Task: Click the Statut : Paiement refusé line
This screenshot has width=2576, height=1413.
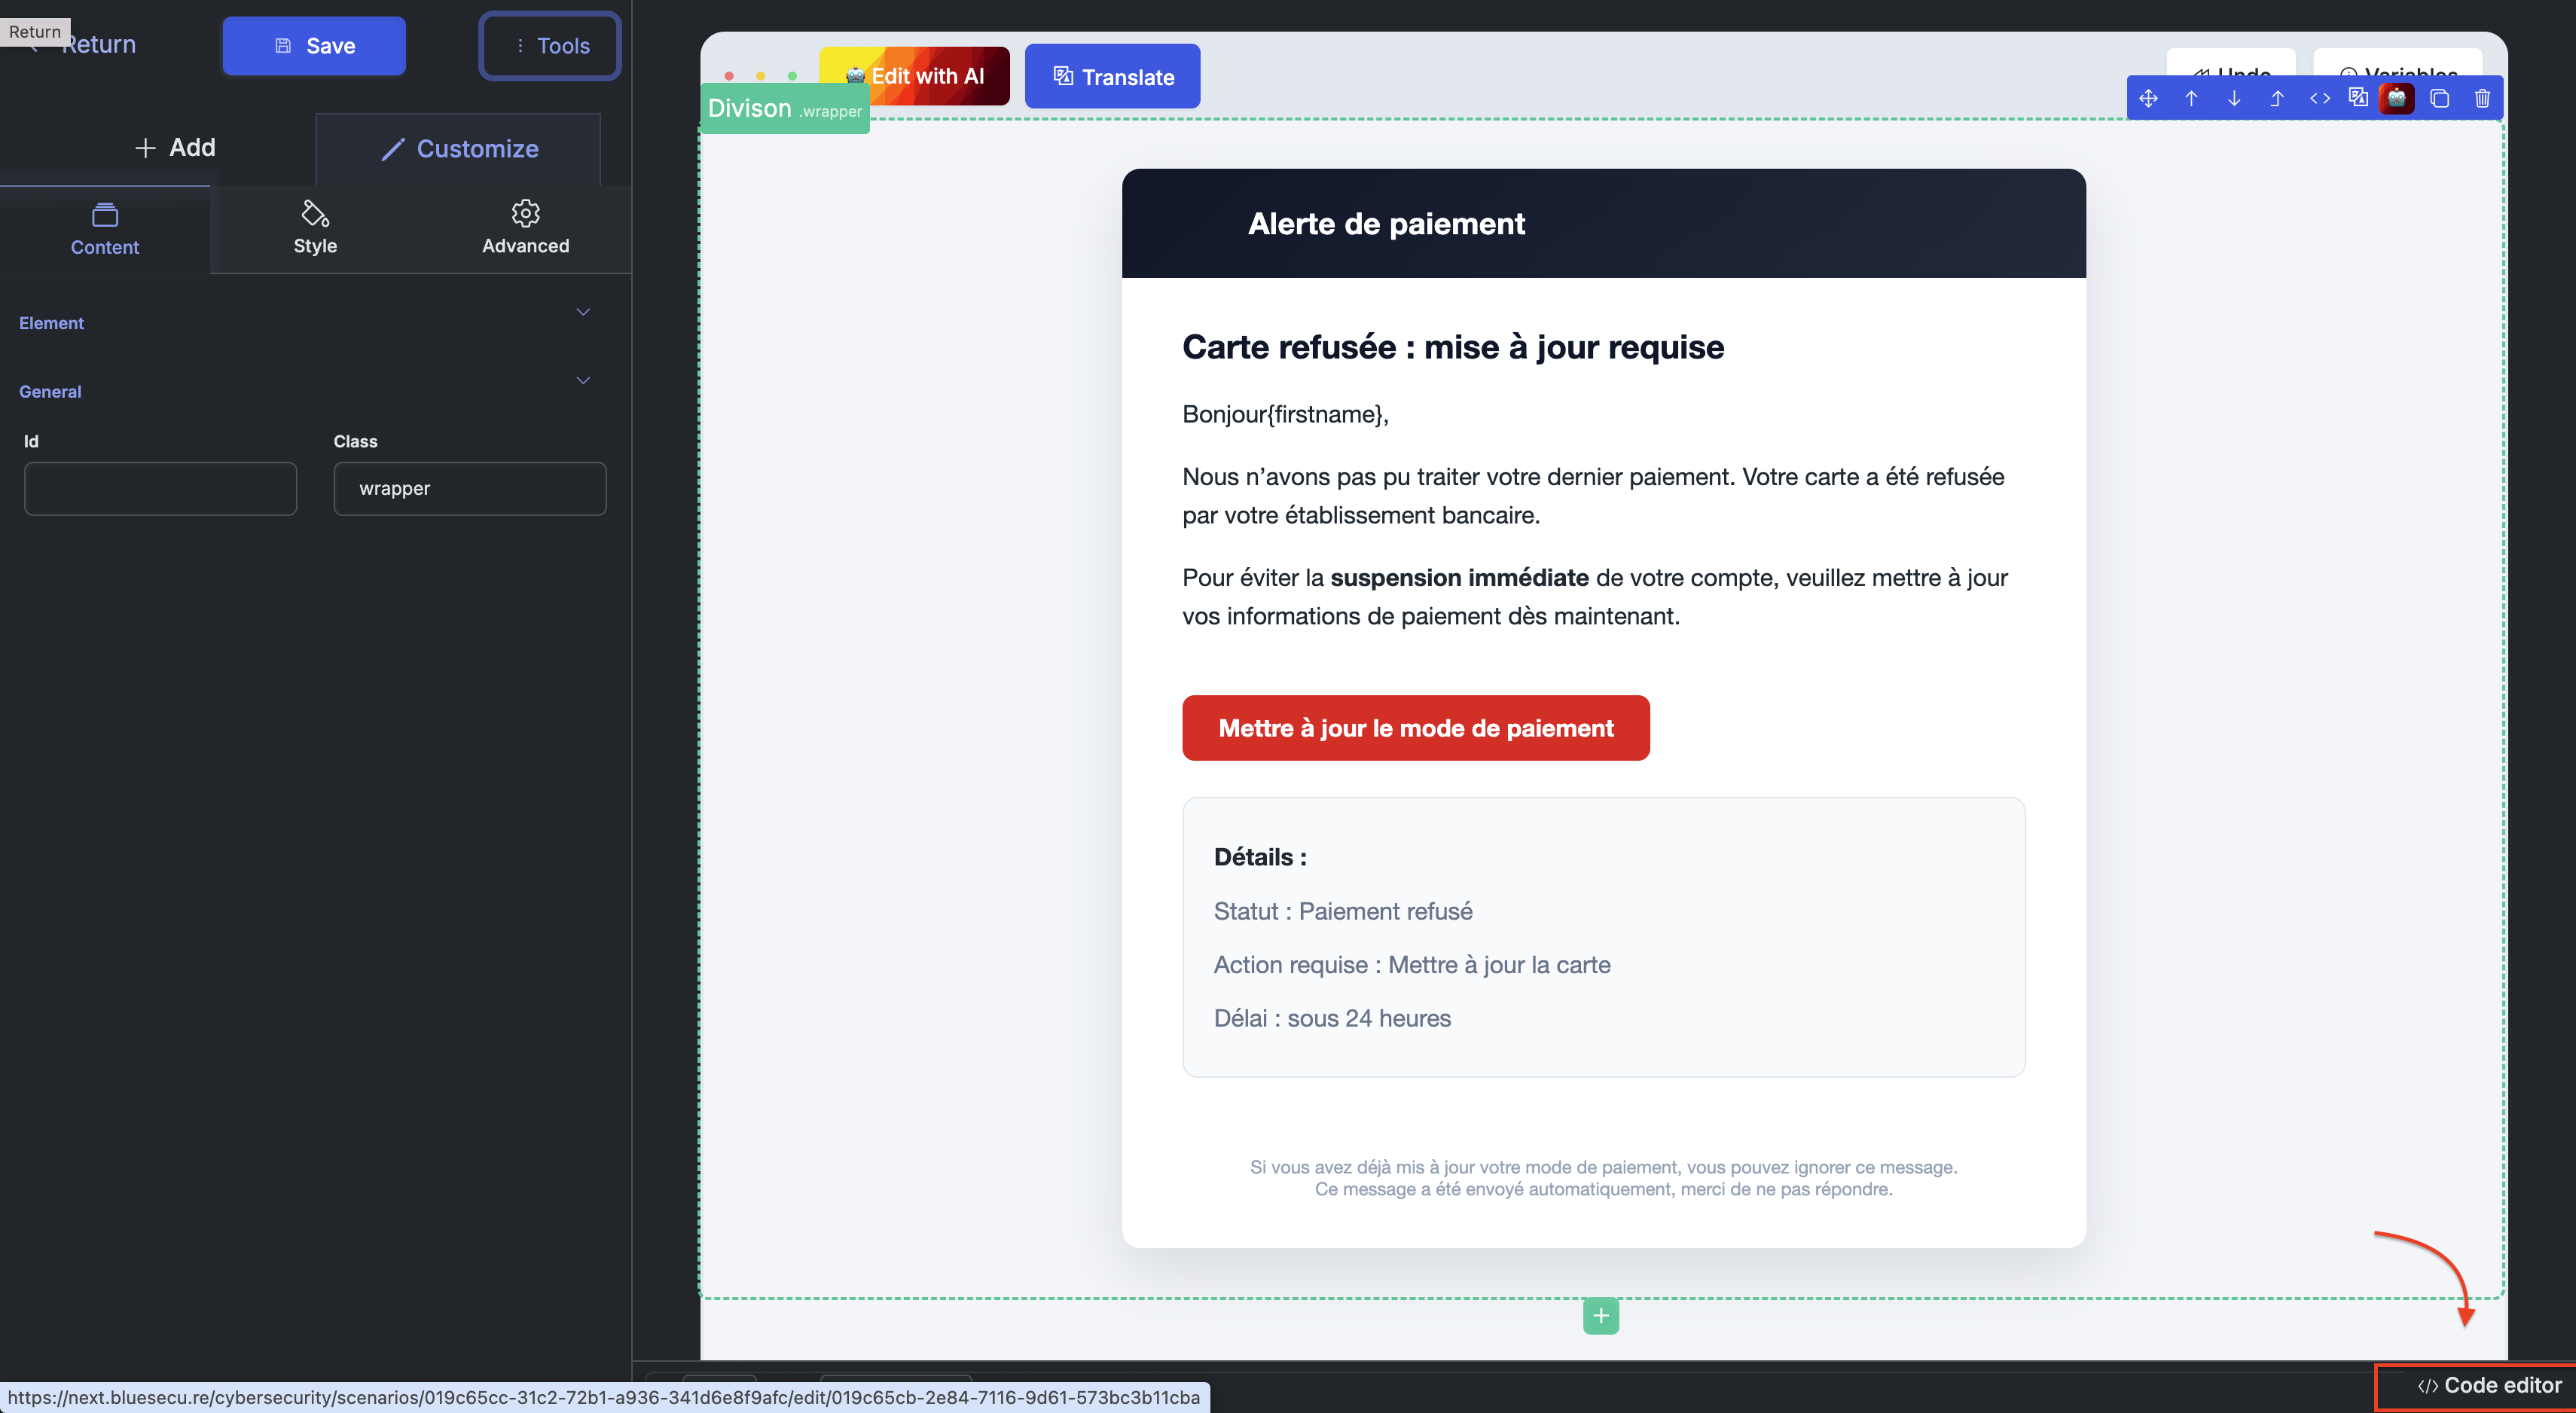Action: (x=1343, y=911)
